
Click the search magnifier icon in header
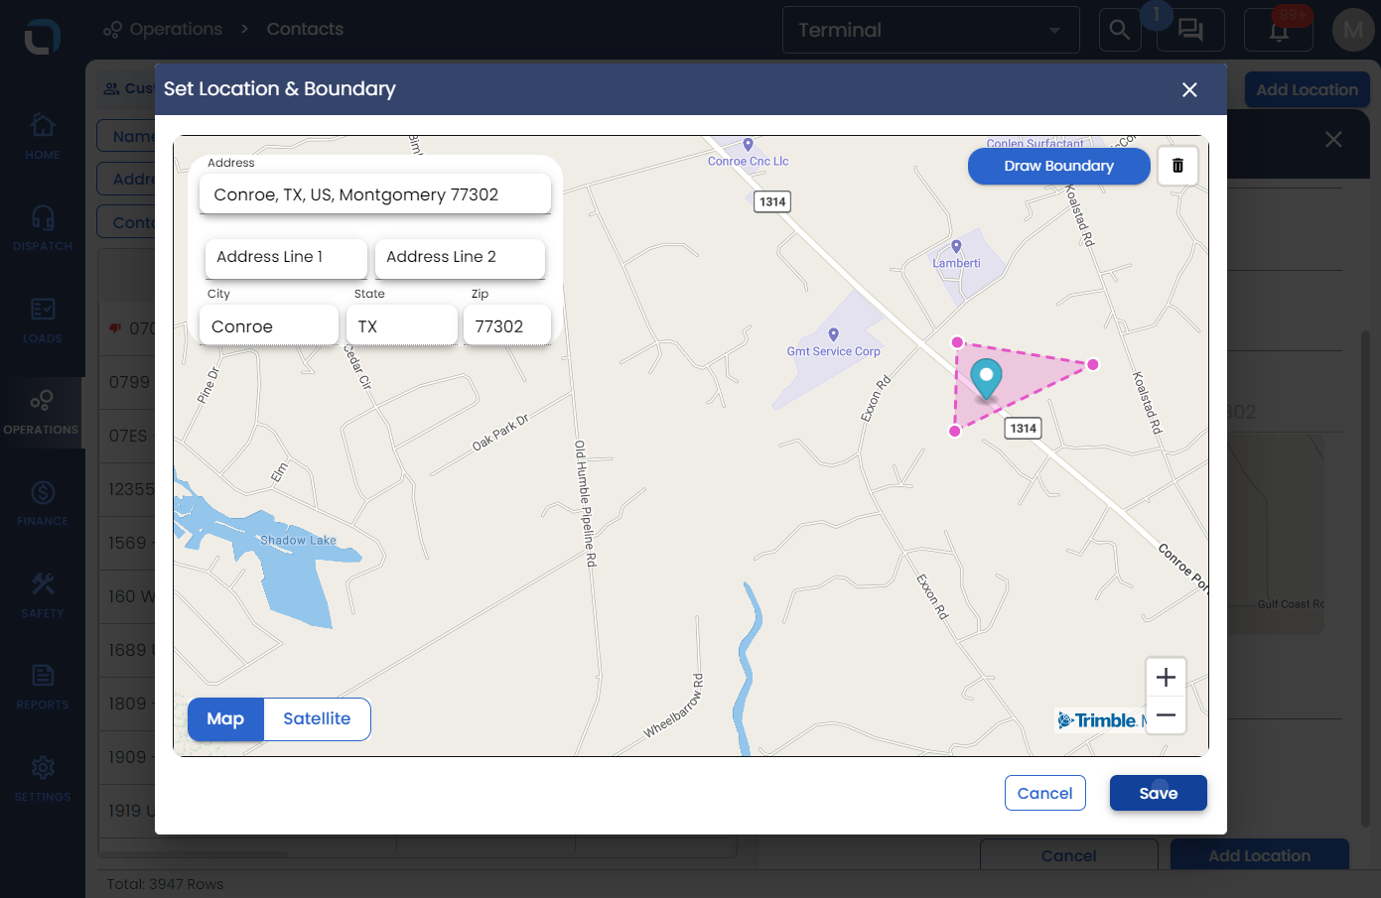[1119, 30]
